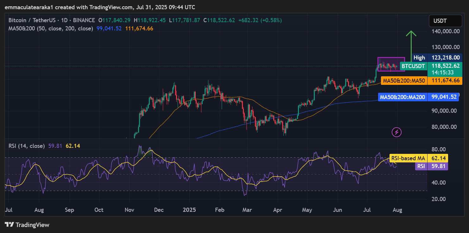Click the emmaculatearaka1 created with TradingView.com header
This screenshot has width=469, height=233.
[100, 7]
